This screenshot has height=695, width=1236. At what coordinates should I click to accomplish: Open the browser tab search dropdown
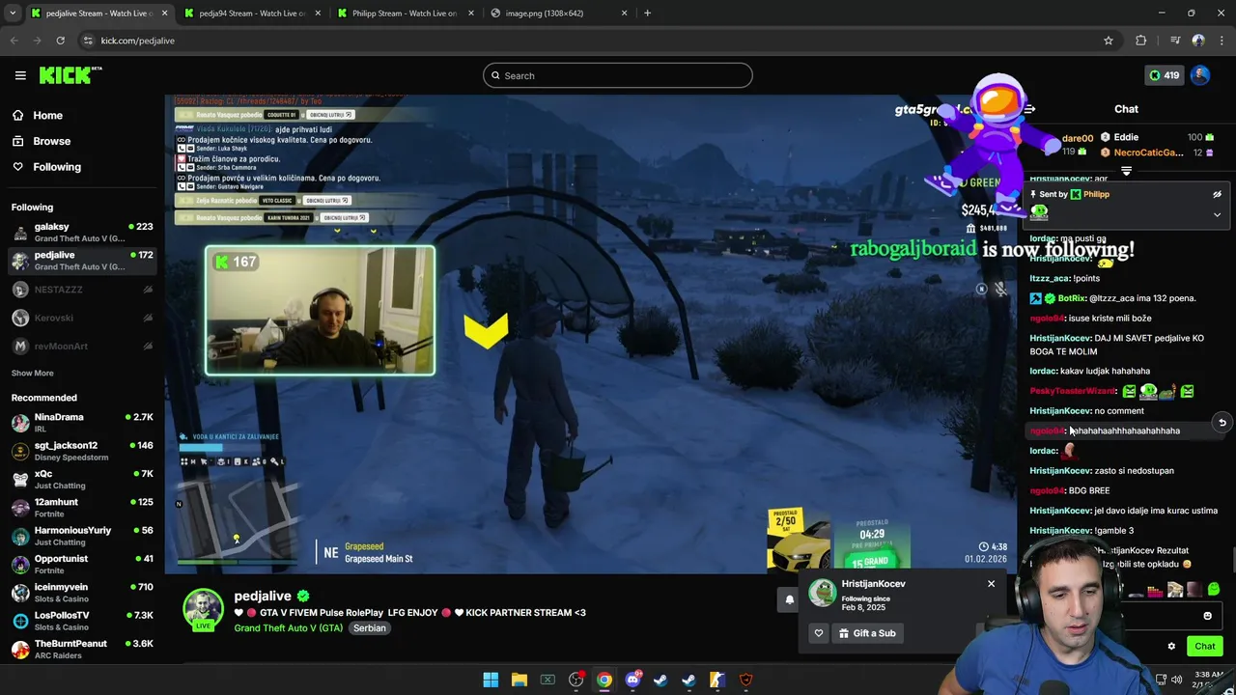tap(13, 14)
